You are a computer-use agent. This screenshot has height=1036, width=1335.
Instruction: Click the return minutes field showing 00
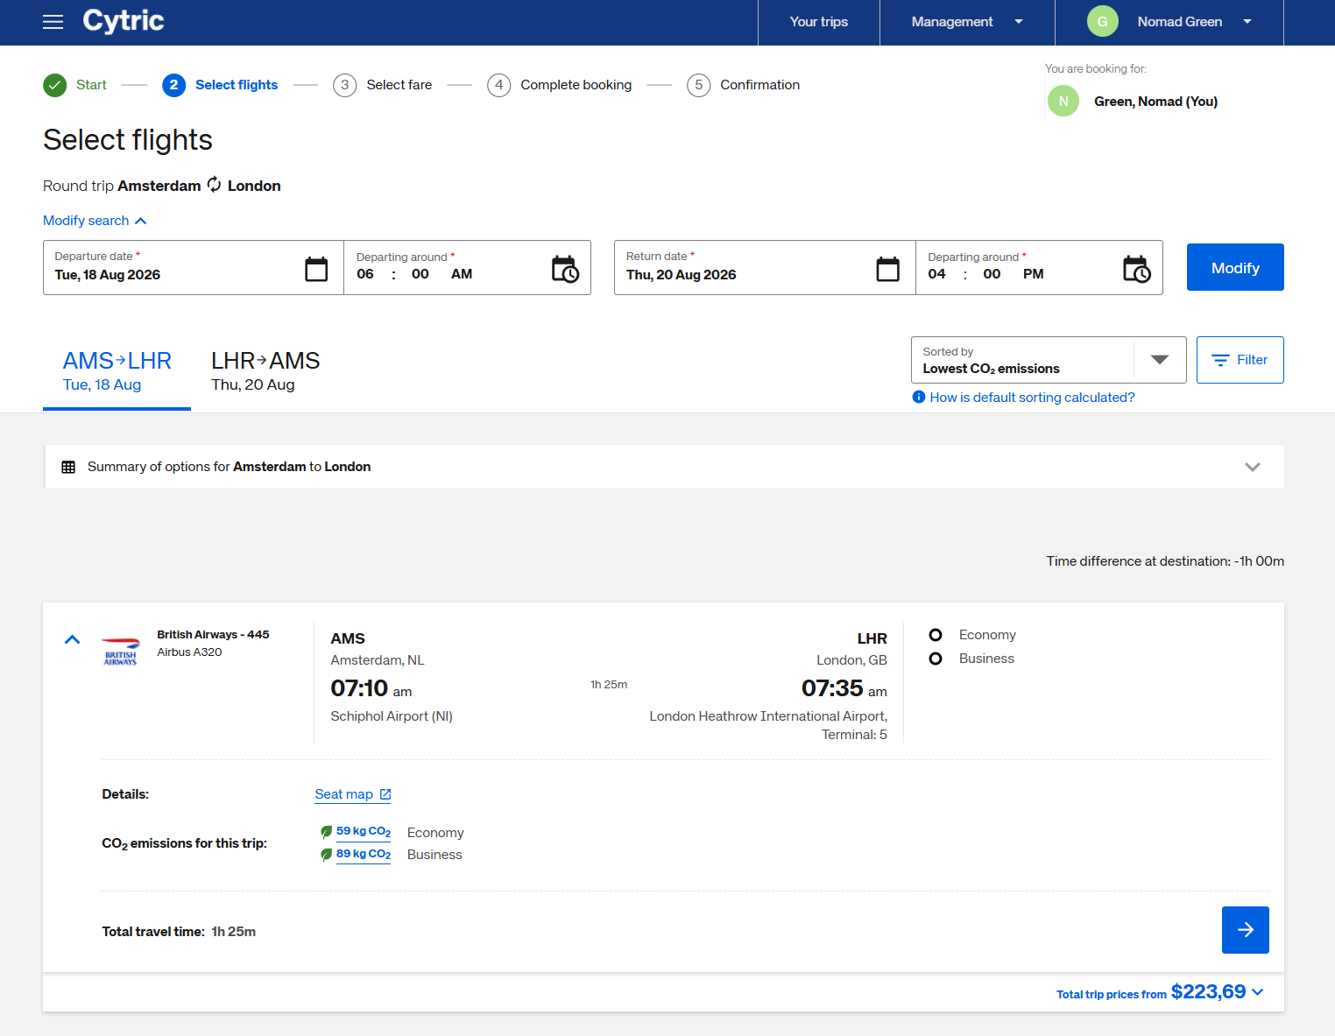point(992,274)
